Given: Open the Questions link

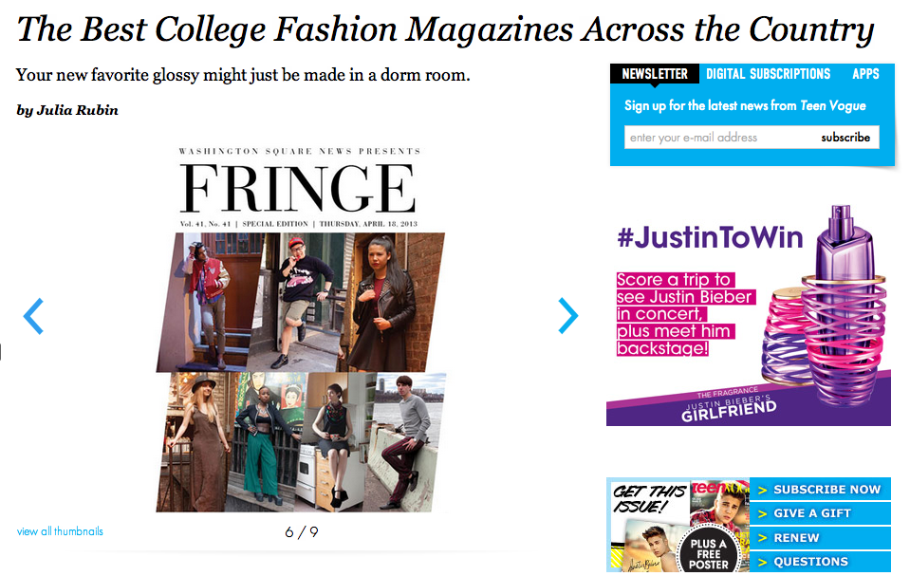Looking at the screenshot, I should click(x=810, y=561).
